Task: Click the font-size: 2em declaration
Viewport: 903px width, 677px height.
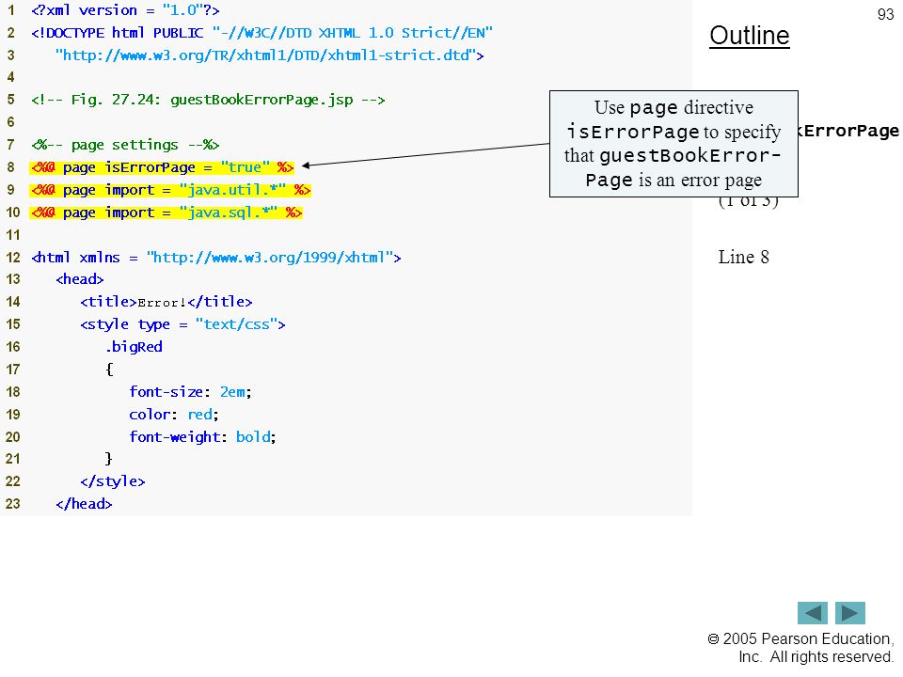Action: coord(191,392)
